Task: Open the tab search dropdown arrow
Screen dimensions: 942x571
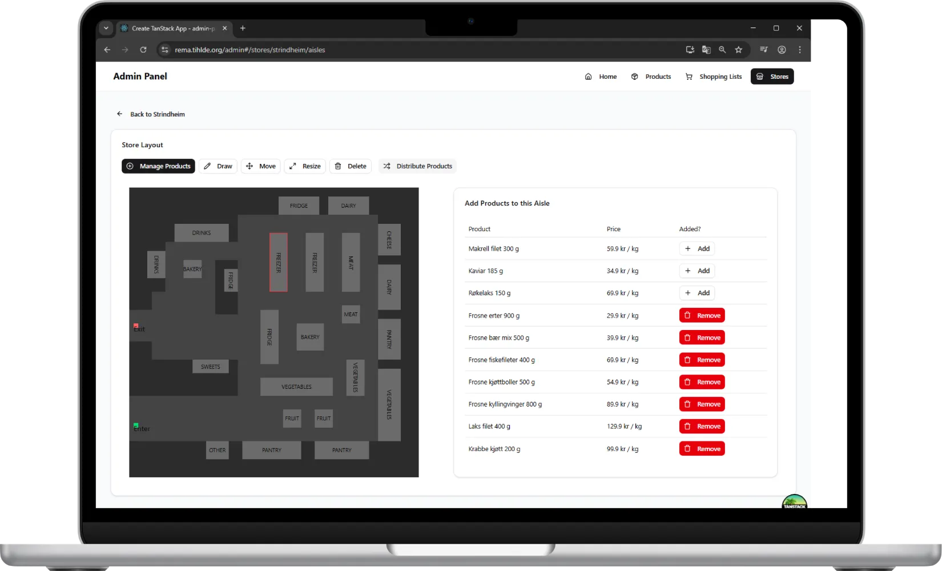Action: click(106, 28)
